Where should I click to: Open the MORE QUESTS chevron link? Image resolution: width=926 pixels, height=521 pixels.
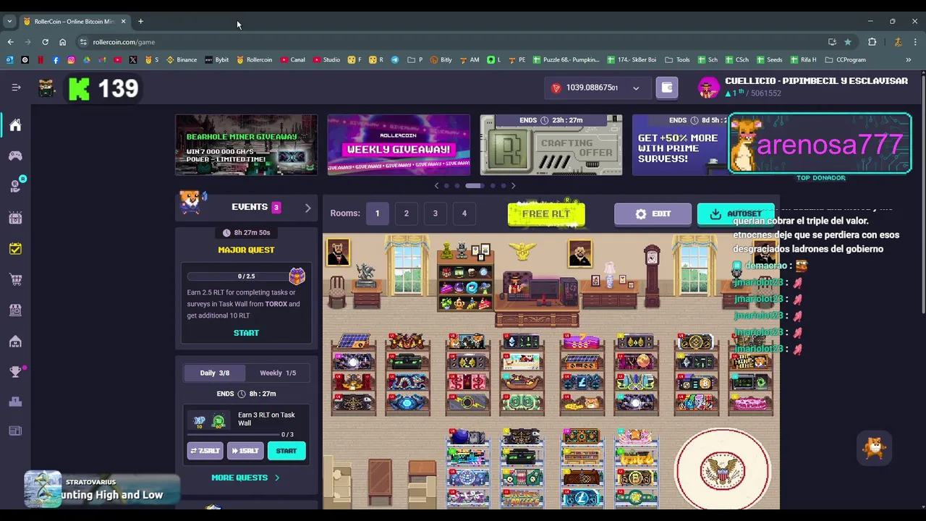click(245, 478)
